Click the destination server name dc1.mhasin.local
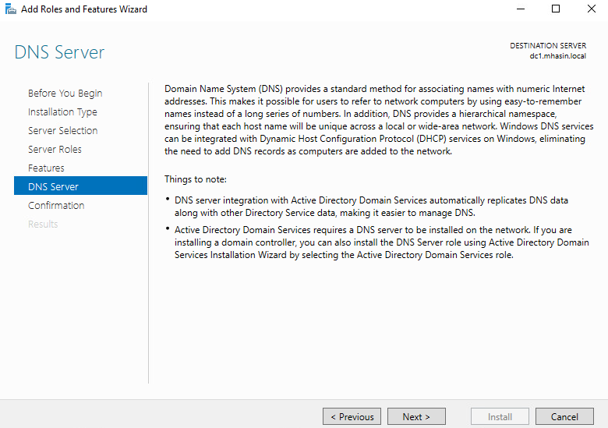 [557, 56]
